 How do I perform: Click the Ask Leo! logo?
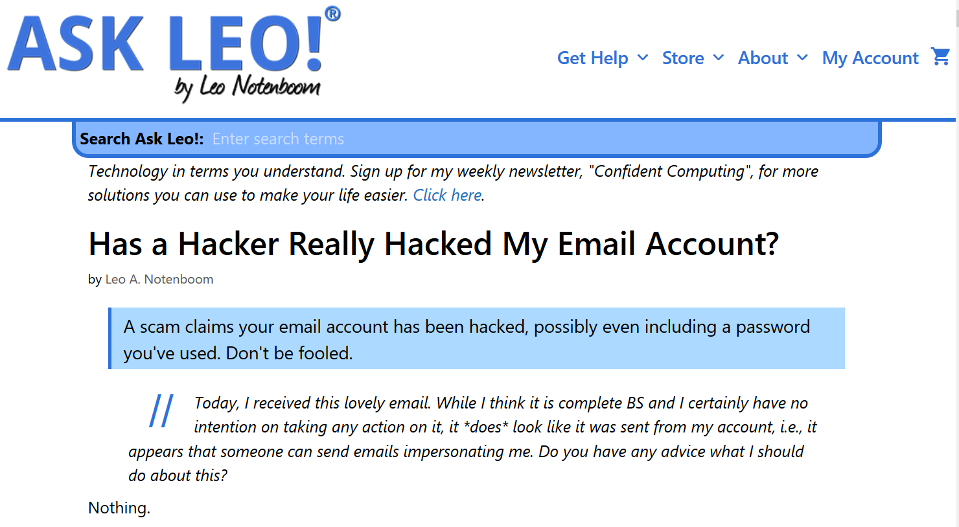[x=165, y=45]
